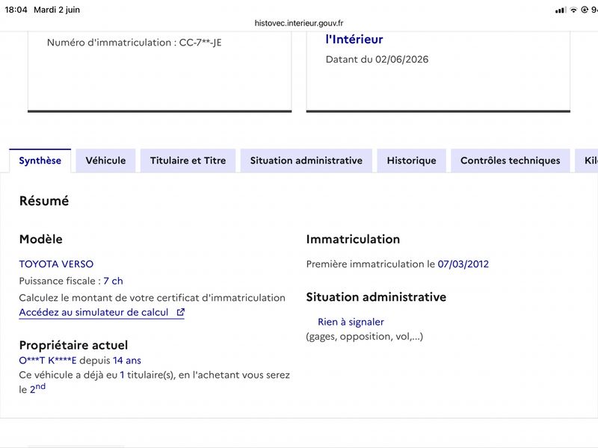Click the Résumé heading
This screenshot has width=598, height=448.
[44, 201]
